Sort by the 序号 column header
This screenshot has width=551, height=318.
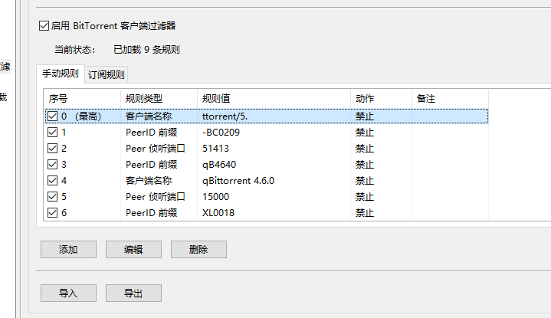pyautogui.click(x=81, y=99)
